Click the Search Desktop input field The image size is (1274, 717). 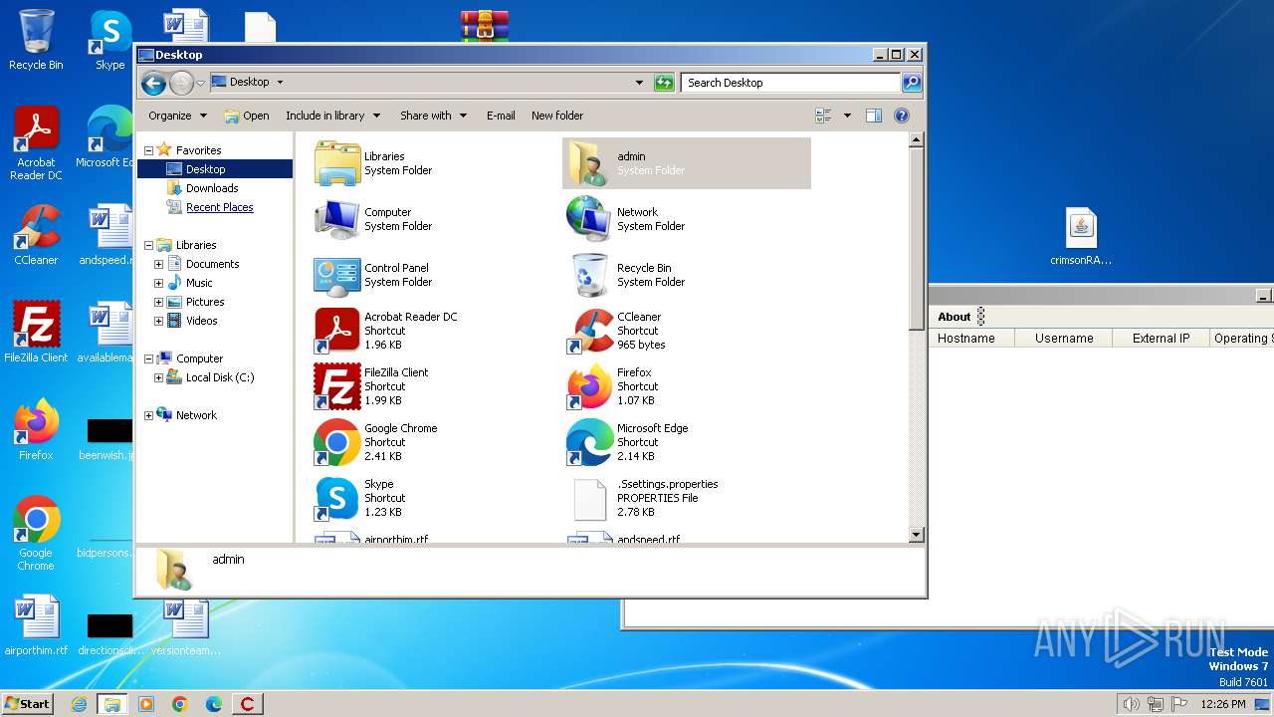[x=790, y=83]
